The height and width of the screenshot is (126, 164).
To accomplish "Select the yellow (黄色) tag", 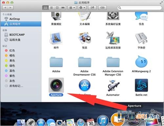I will coord(21,61).
